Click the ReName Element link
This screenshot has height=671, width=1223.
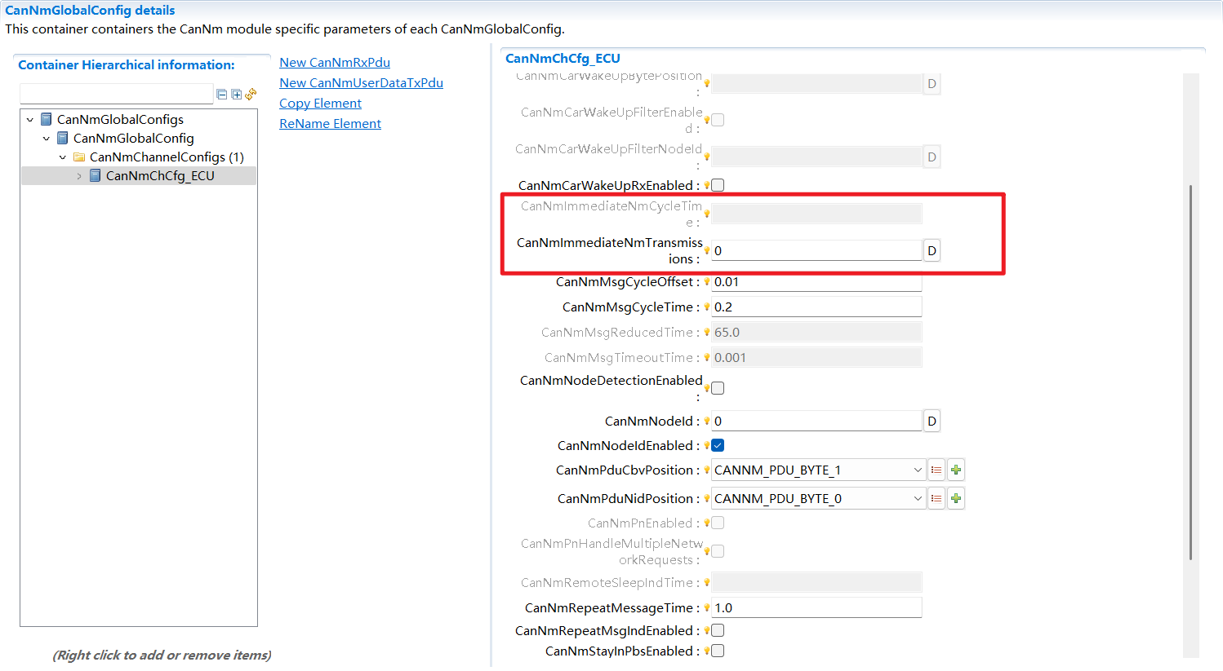pyautogui.click(x=330, y=124)
